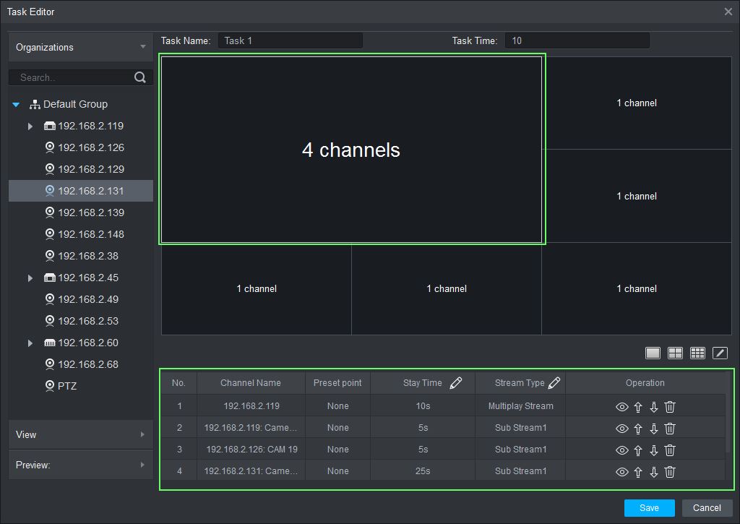
Task: Select the single-window layout icon
Action: coord(653,353)
